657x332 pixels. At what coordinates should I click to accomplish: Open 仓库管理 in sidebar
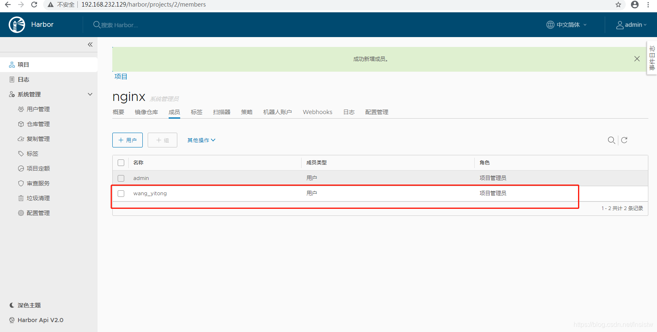[38, 124]
